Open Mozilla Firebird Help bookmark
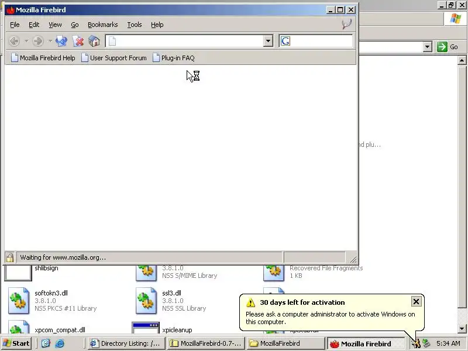This screenshot has height=351, width=468. pyautogui.click(x=43, y=58)
